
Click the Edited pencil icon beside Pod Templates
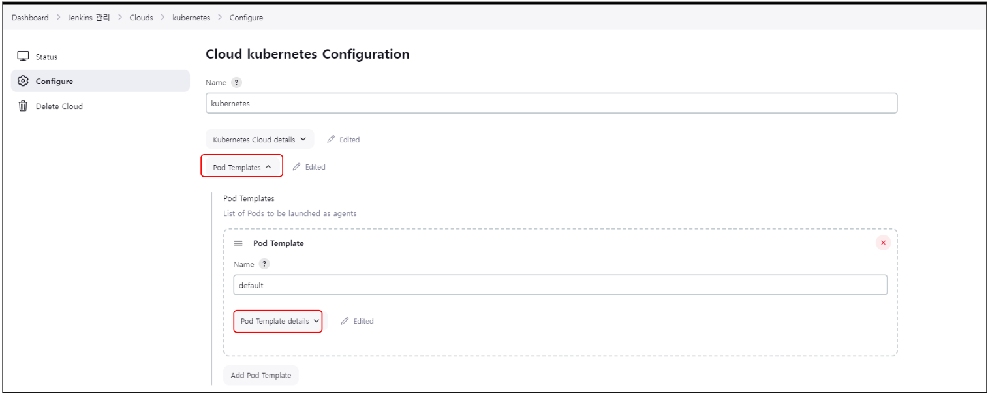(x=296, y=167)
